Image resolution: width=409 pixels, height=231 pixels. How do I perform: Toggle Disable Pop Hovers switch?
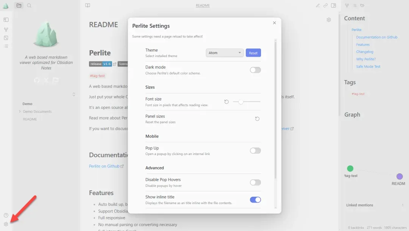click(255, 183)
